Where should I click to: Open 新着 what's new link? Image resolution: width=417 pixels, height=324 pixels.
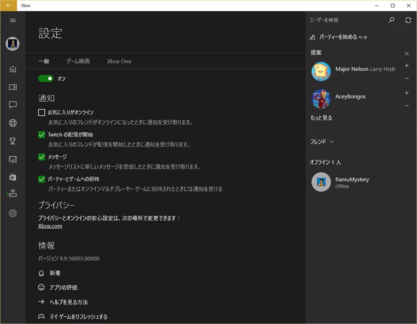pos(55,273)
